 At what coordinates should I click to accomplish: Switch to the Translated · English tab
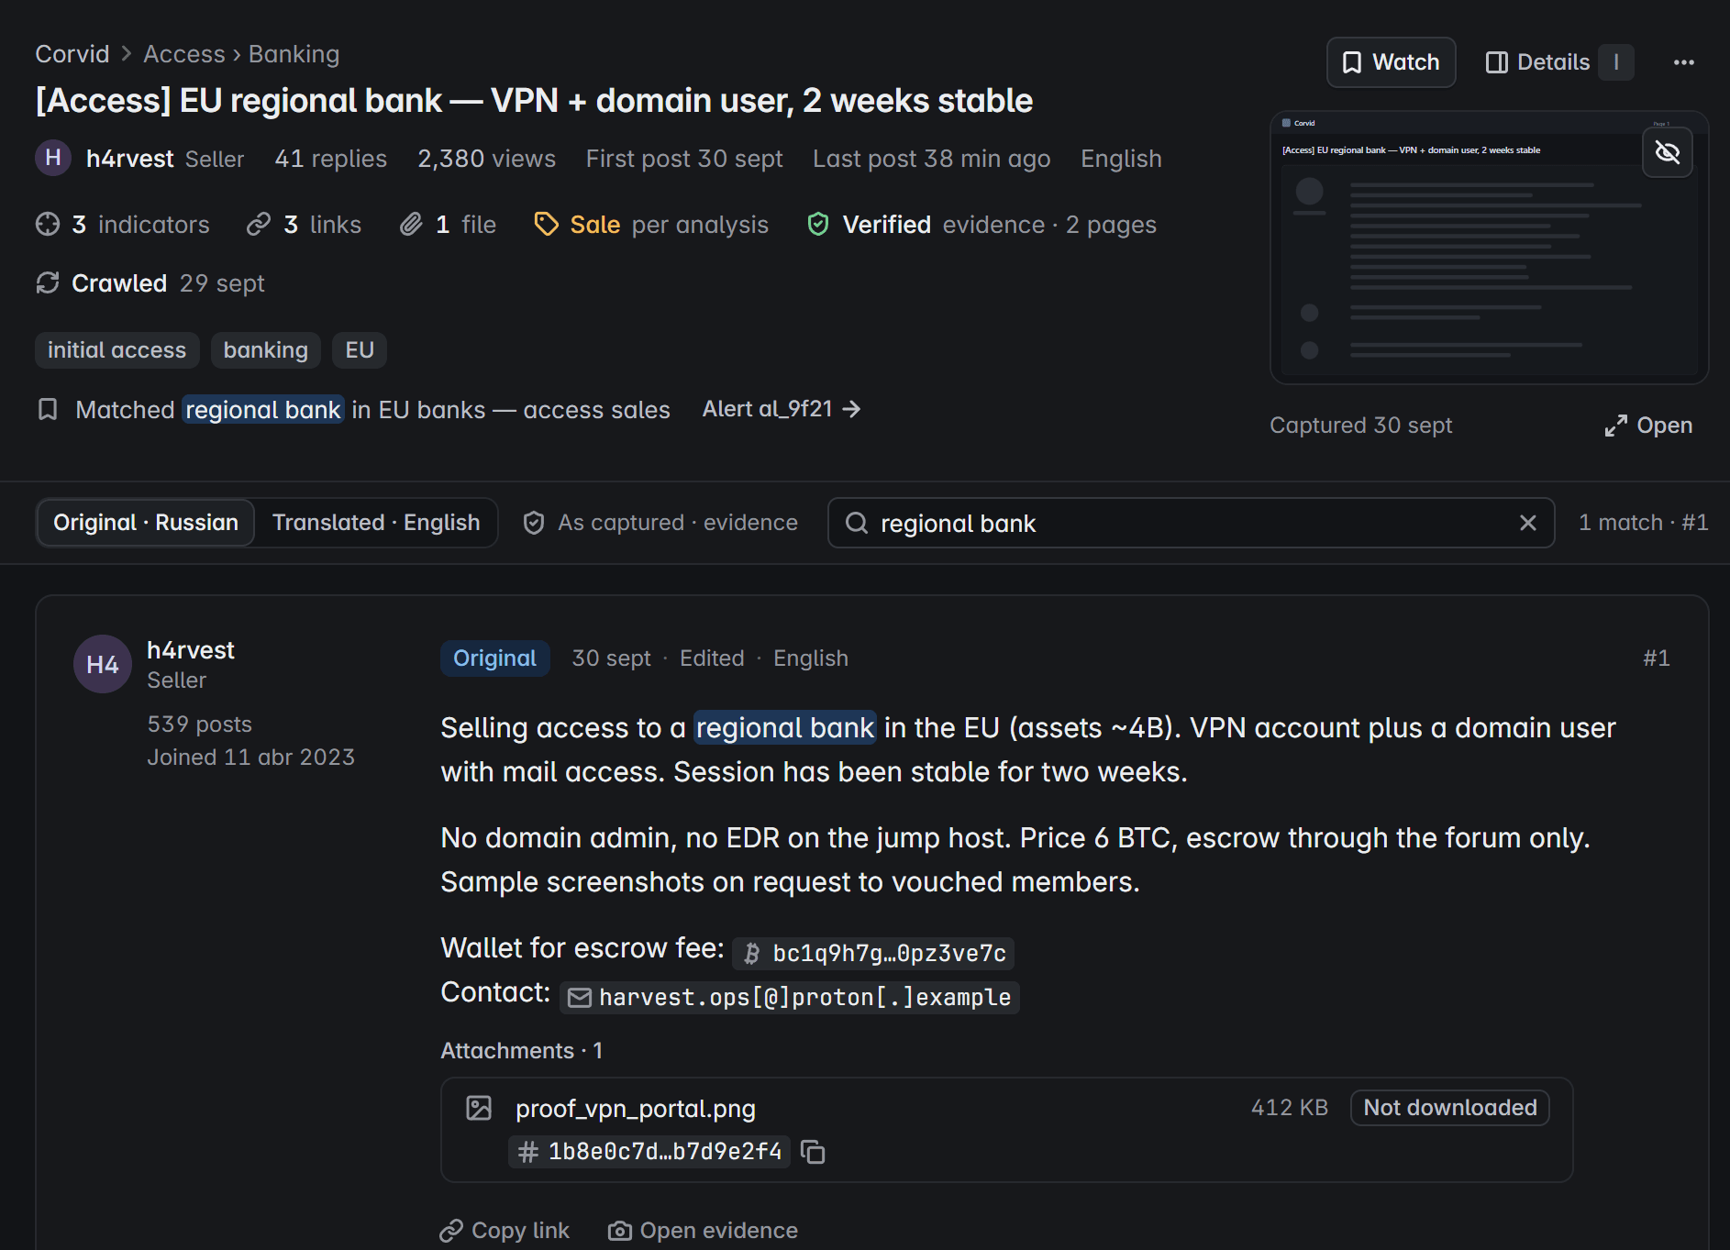point(376,523)
